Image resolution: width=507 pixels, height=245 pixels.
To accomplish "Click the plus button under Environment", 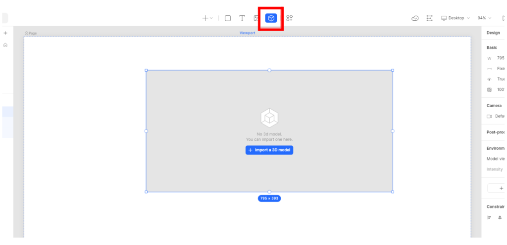I will [497, 188].
